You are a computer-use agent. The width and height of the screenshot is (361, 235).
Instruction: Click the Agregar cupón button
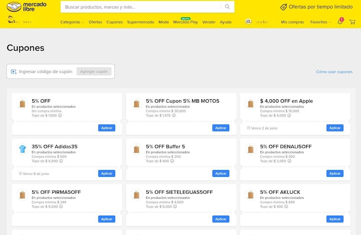[94, 71]
